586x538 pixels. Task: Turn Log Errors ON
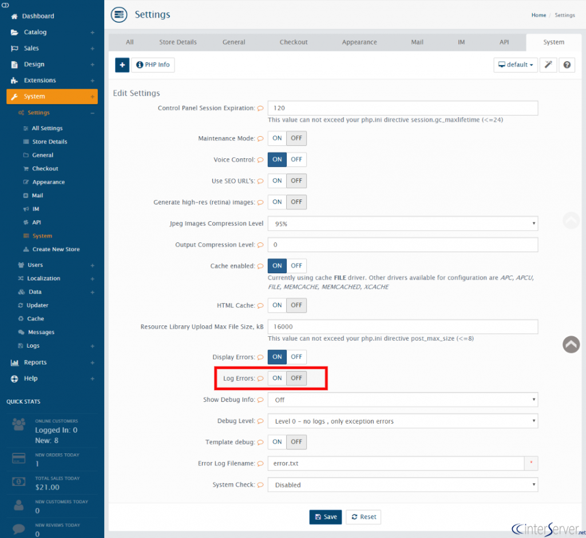(277, 378)
